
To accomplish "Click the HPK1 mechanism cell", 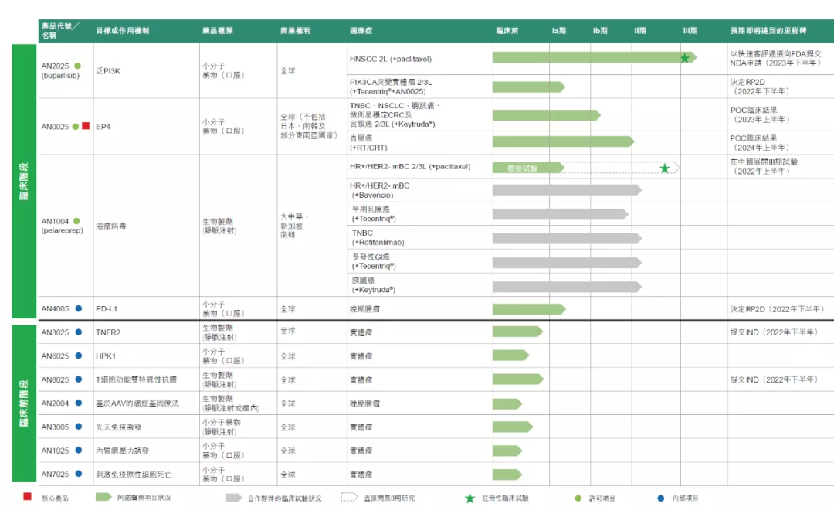I will [106, 356].
